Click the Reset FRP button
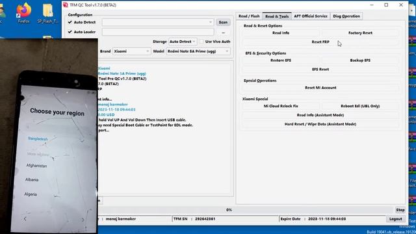The height and width of the screenshot is (234, 416). (320, 42)
